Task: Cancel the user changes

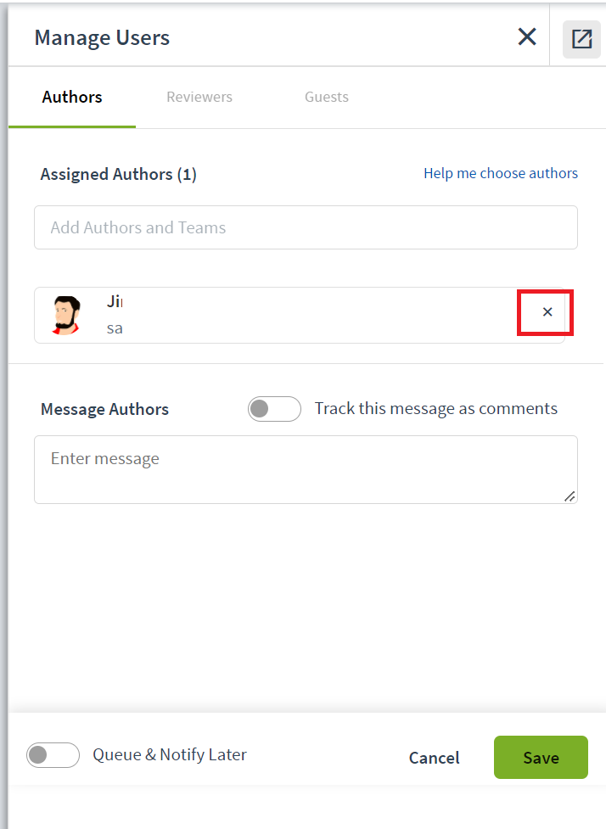Action: 435,758
